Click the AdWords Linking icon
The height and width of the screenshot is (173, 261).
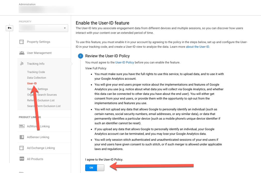(x=22, y=126)
